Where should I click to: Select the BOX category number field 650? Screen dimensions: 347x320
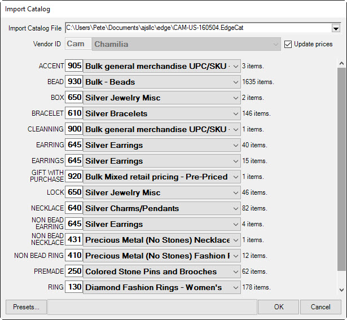(x=74, y=98)
